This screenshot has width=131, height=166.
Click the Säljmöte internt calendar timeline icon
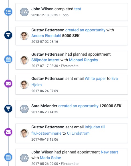click(8, 59)
